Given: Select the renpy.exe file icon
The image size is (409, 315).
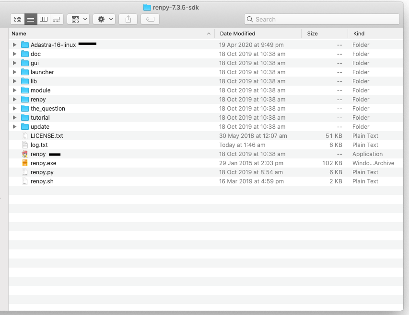Looking at the screenshot, I should tap(25, 163).
